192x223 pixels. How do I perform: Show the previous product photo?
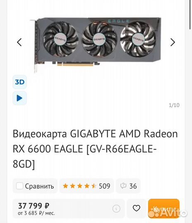click(19, 42)
